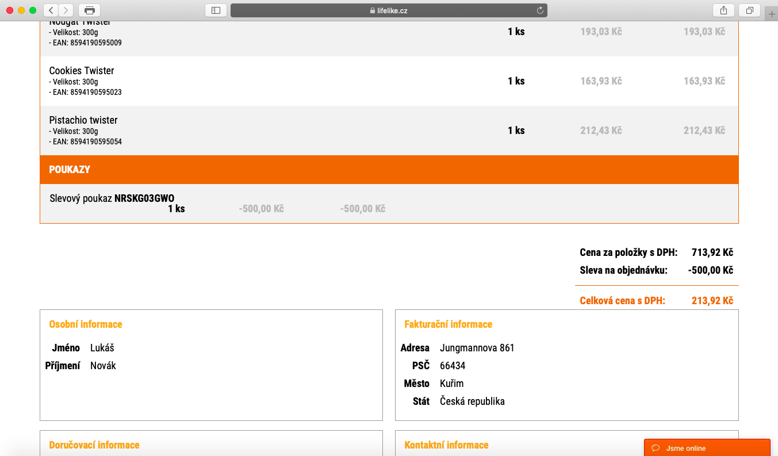Click the print icon in toolbar

coord(89,10)
